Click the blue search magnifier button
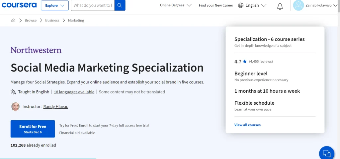Screen dimensions: 340x159 [x=120, y=5]
